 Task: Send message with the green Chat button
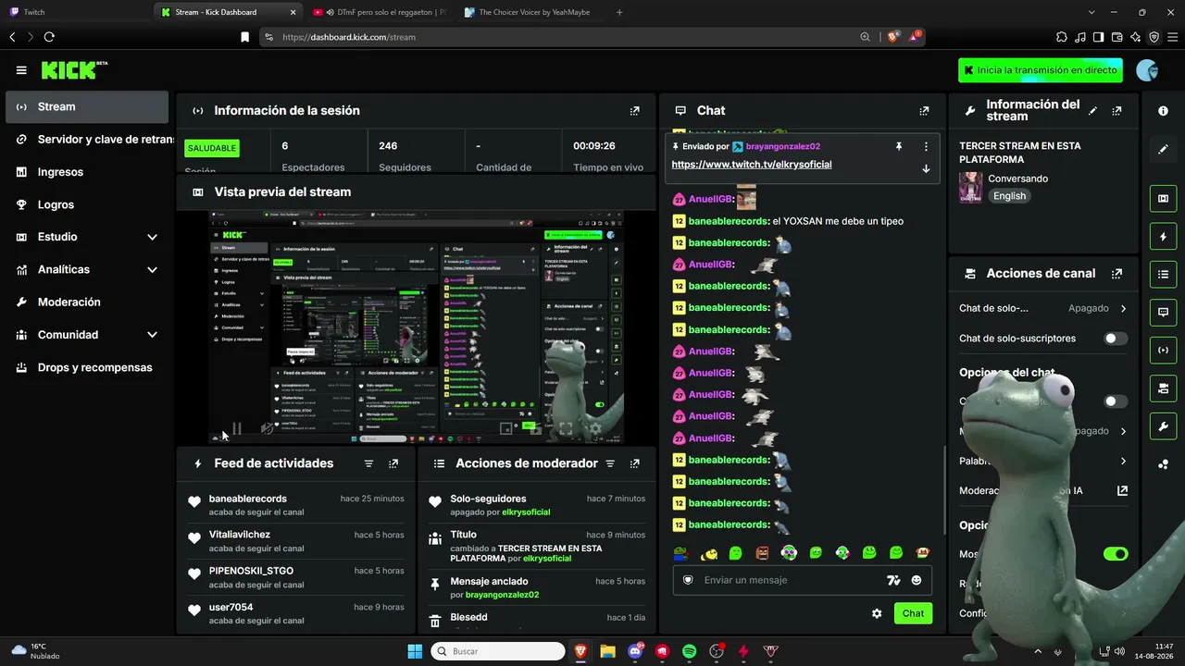(x=913, y=613)
